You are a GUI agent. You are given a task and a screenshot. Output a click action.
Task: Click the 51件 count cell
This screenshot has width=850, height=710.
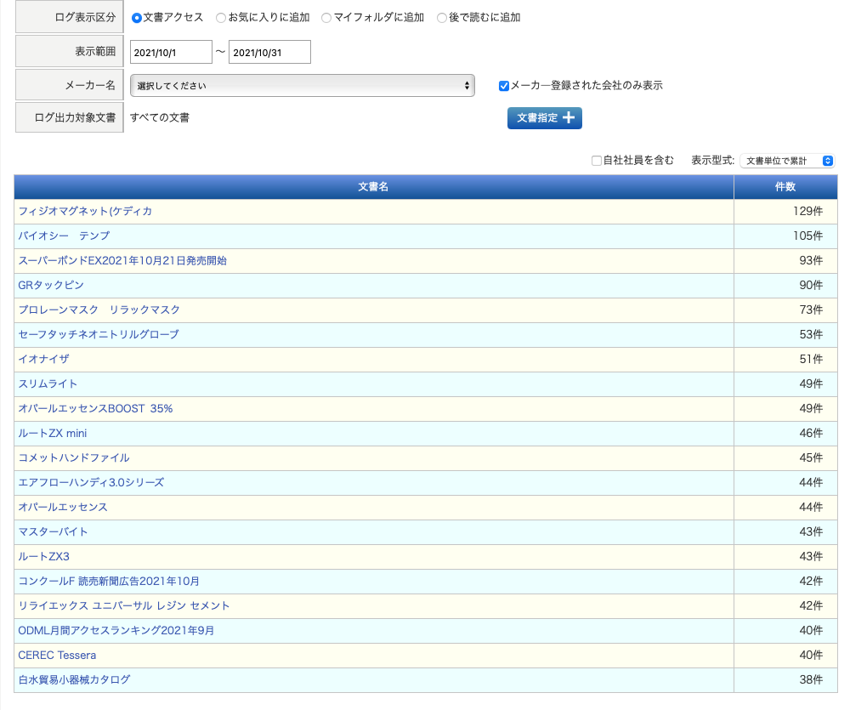pyautogui.click(x=785, y=360)
